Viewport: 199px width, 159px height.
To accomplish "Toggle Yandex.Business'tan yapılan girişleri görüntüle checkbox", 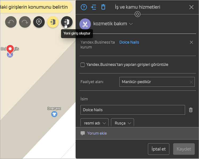I will click(x=83, y=65).
